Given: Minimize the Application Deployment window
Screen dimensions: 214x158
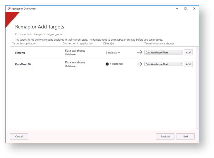Looking at the screenshot, I should tap(176, 9).
